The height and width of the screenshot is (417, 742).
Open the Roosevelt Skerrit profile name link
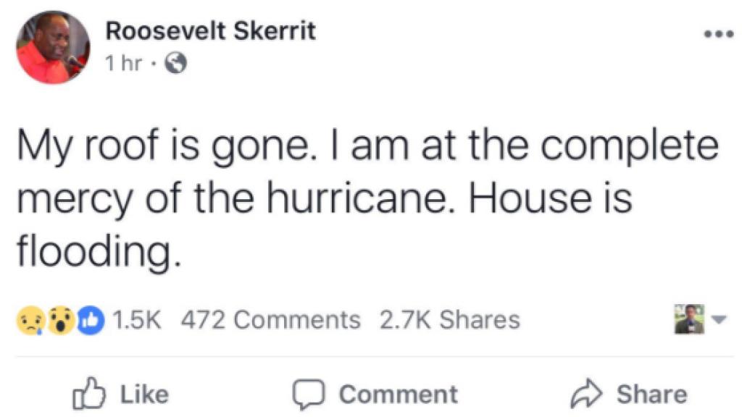(x=210, y=31)
